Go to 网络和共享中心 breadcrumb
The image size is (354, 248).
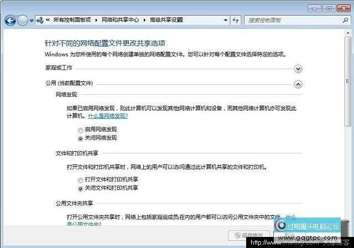120,20
